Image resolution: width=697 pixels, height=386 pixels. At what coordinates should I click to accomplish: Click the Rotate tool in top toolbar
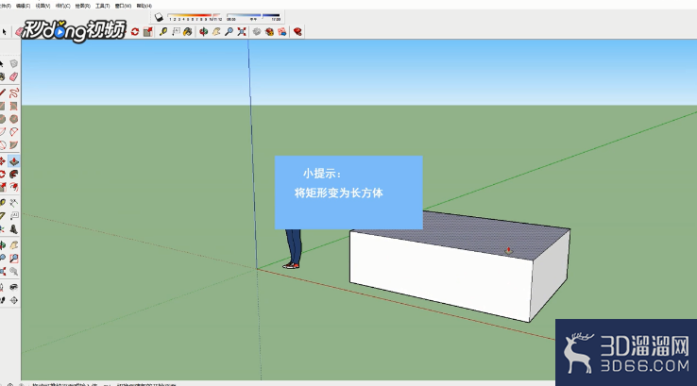pyautogui.click(x=135, y=31)
